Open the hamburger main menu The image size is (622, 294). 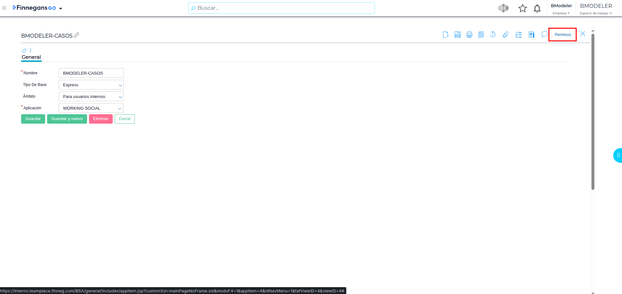point(4,8)
